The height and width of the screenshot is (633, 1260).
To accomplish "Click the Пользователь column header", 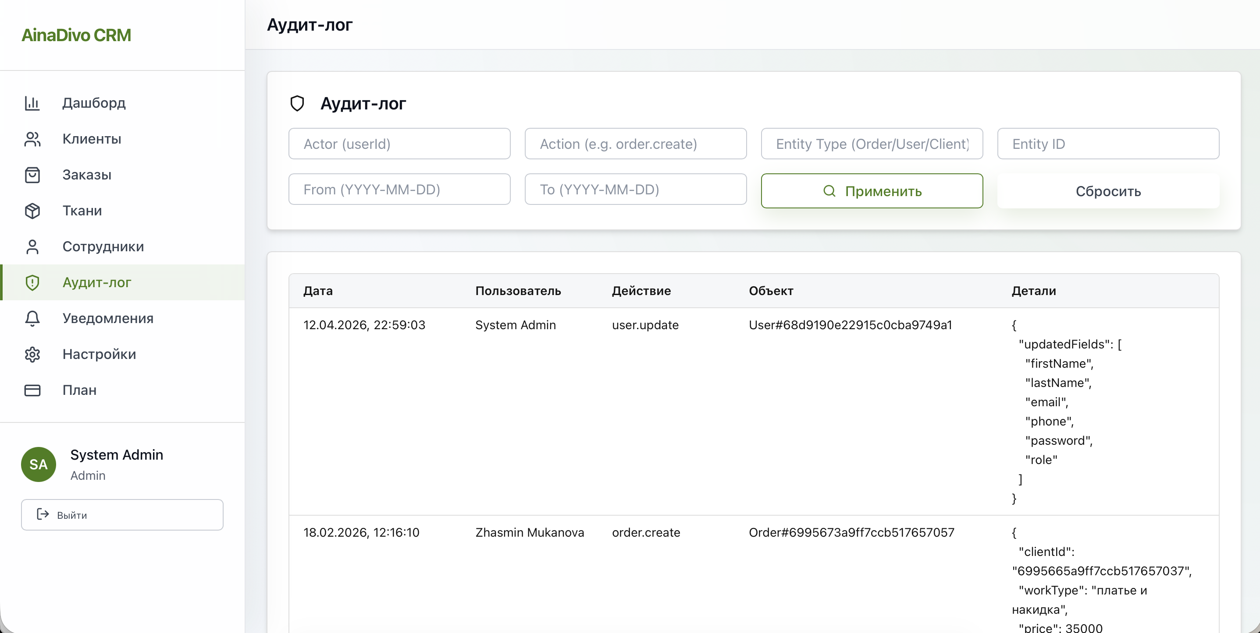I will click(518, 291).
